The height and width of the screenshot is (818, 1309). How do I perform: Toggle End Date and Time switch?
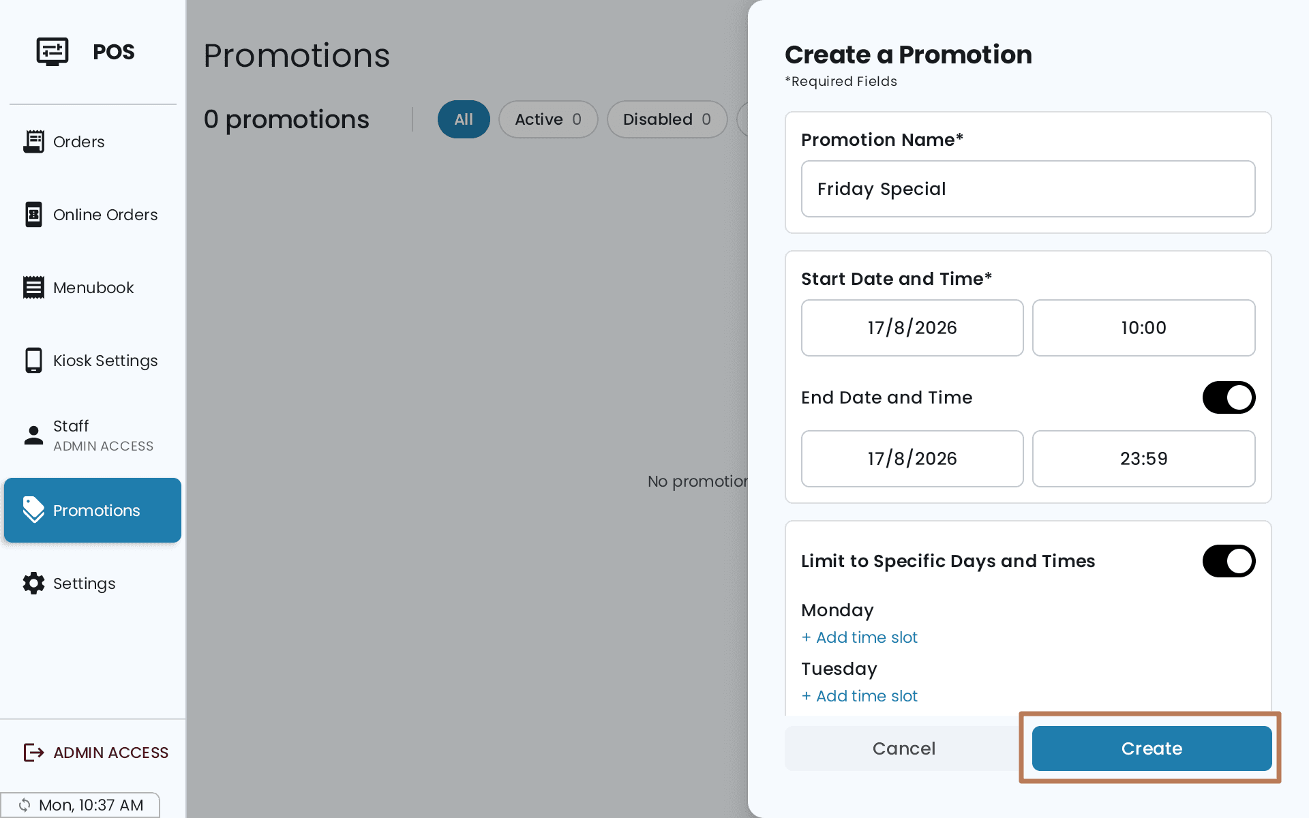click(1229, 397)
